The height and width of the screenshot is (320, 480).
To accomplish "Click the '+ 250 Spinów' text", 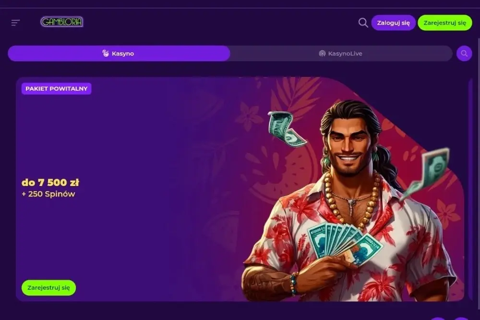I will coord(48,194).
